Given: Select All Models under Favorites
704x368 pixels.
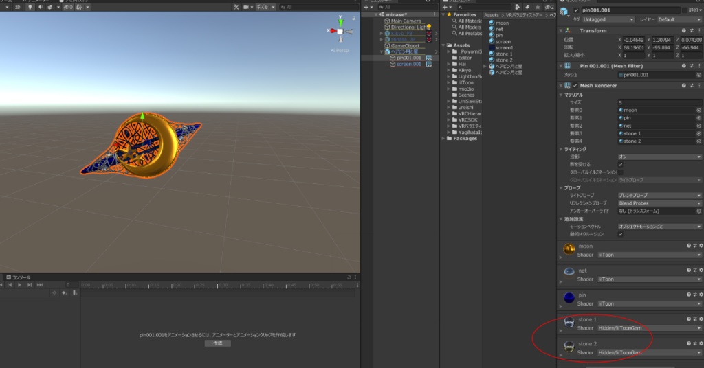Looking at the screenshot, I should 467,27.
